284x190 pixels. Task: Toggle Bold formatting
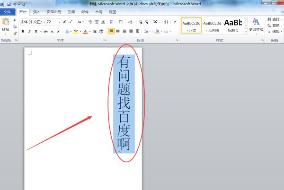(23, 31)
